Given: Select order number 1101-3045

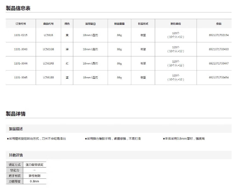Looking at the screenshot, I should 21,77.
